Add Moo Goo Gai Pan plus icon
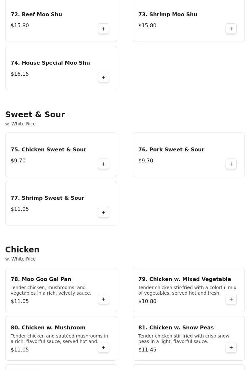The height and width of the screenshot is (370, 250). point(104,299)
